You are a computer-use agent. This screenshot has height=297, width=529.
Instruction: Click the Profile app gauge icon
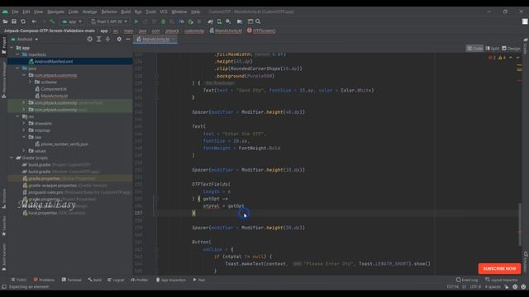click(x=181, y=21)
